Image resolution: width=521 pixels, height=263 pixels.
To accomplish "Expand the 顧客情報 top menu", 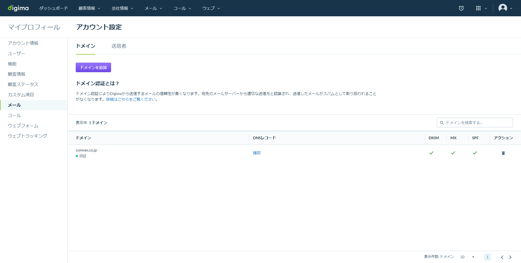I will pos(89,8).
